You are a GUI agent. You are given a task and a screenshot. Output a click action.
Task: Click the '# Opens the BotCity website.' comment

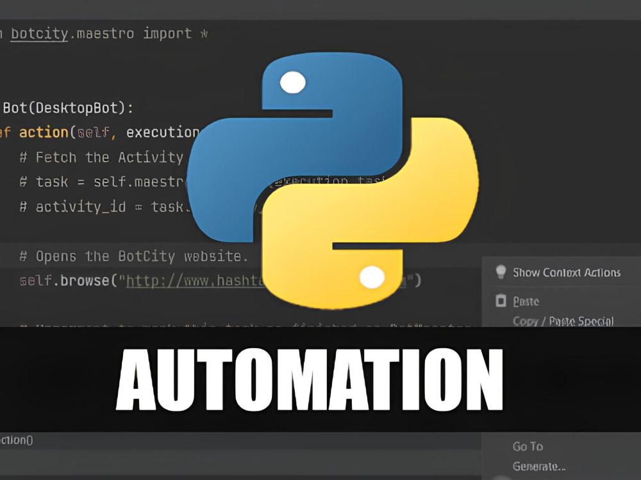[134, 257]
